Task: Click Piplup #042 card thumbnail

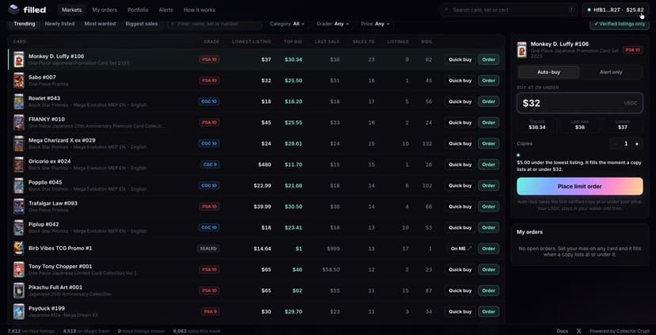Action: pyautogui.click(x=19, y=227)
